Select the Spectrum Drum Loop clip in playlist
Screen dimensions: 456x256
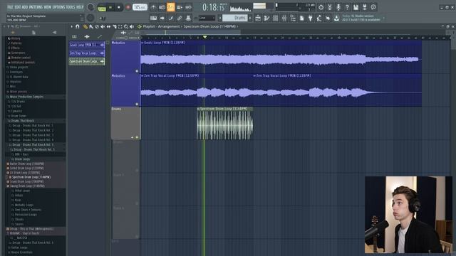click(225, 123)
